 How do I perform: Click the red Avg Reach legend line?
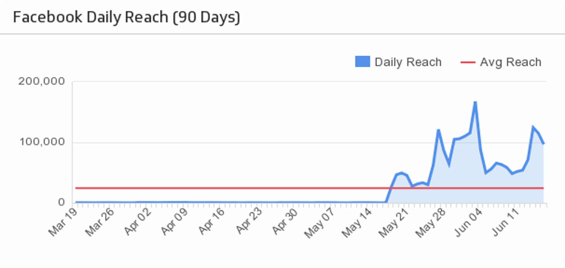coord(468,62)
